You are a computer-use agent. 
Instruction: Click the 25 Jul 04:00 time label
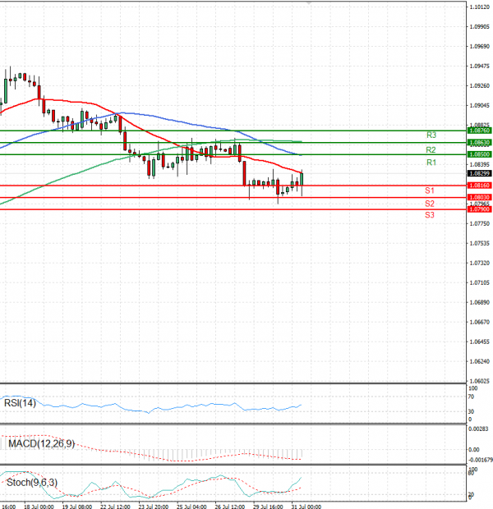191,507
